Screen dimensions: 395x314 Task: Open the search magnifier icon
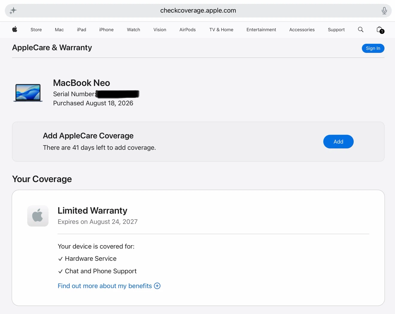coord(361,29)
